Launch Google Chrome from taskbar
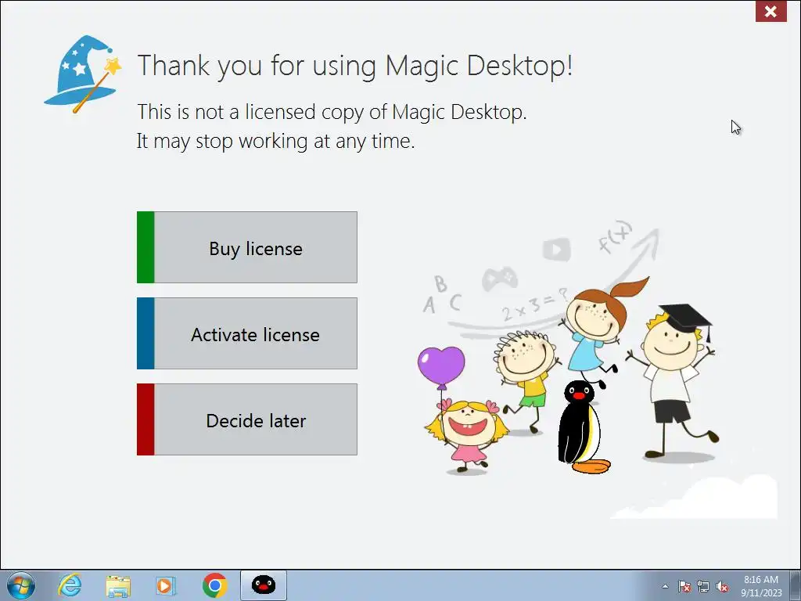The image size is (801, 601). point(214,585)
